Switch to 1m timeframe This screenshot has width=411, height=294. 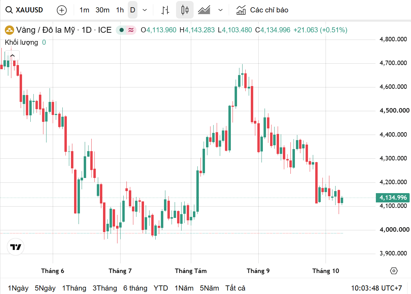[84, 10]
